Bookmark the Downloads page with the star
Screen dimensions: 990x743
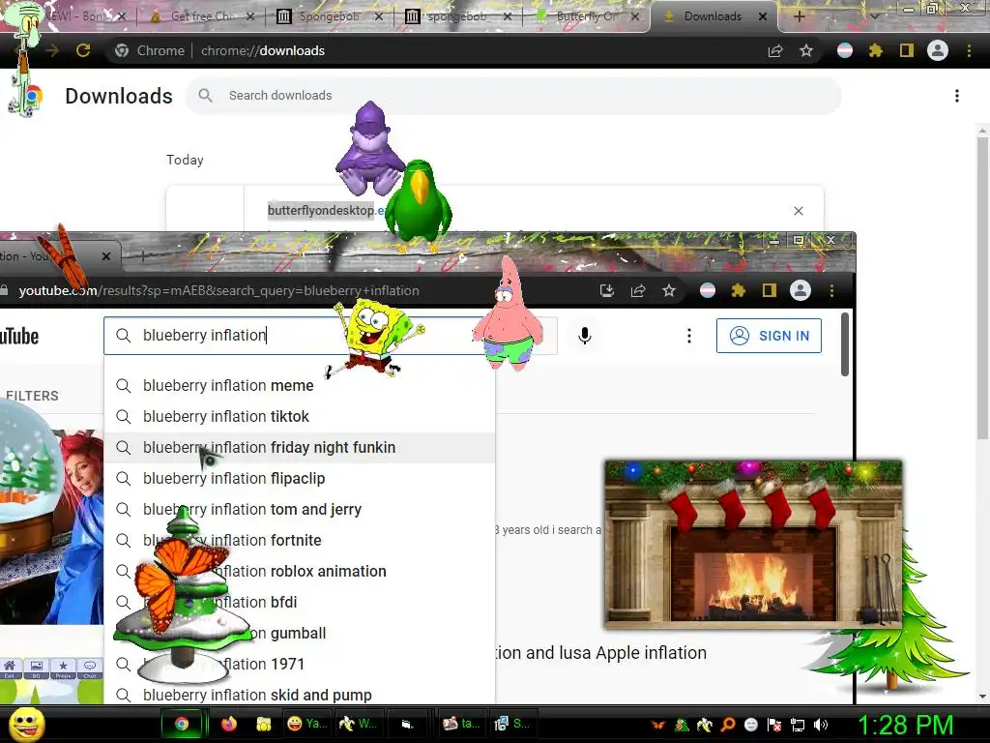pos(806,50)
